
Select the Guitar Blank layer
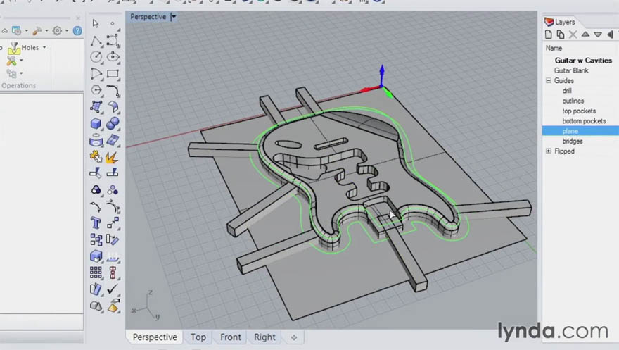pyautogui.click(x=571, y=70)
